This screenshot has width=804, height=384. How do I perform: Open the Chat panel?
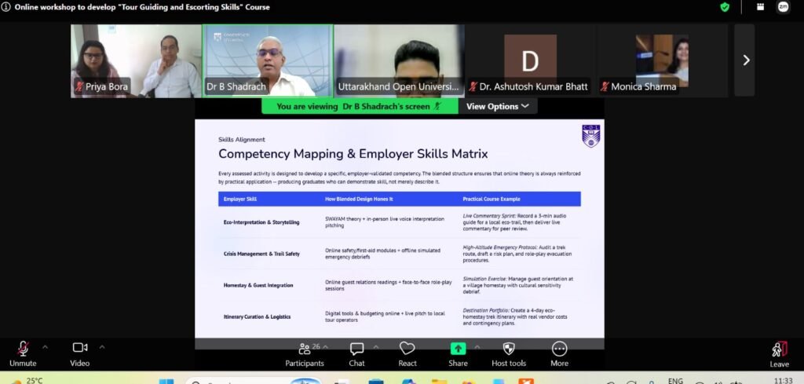pyautogui.click(x=357, y=354)
